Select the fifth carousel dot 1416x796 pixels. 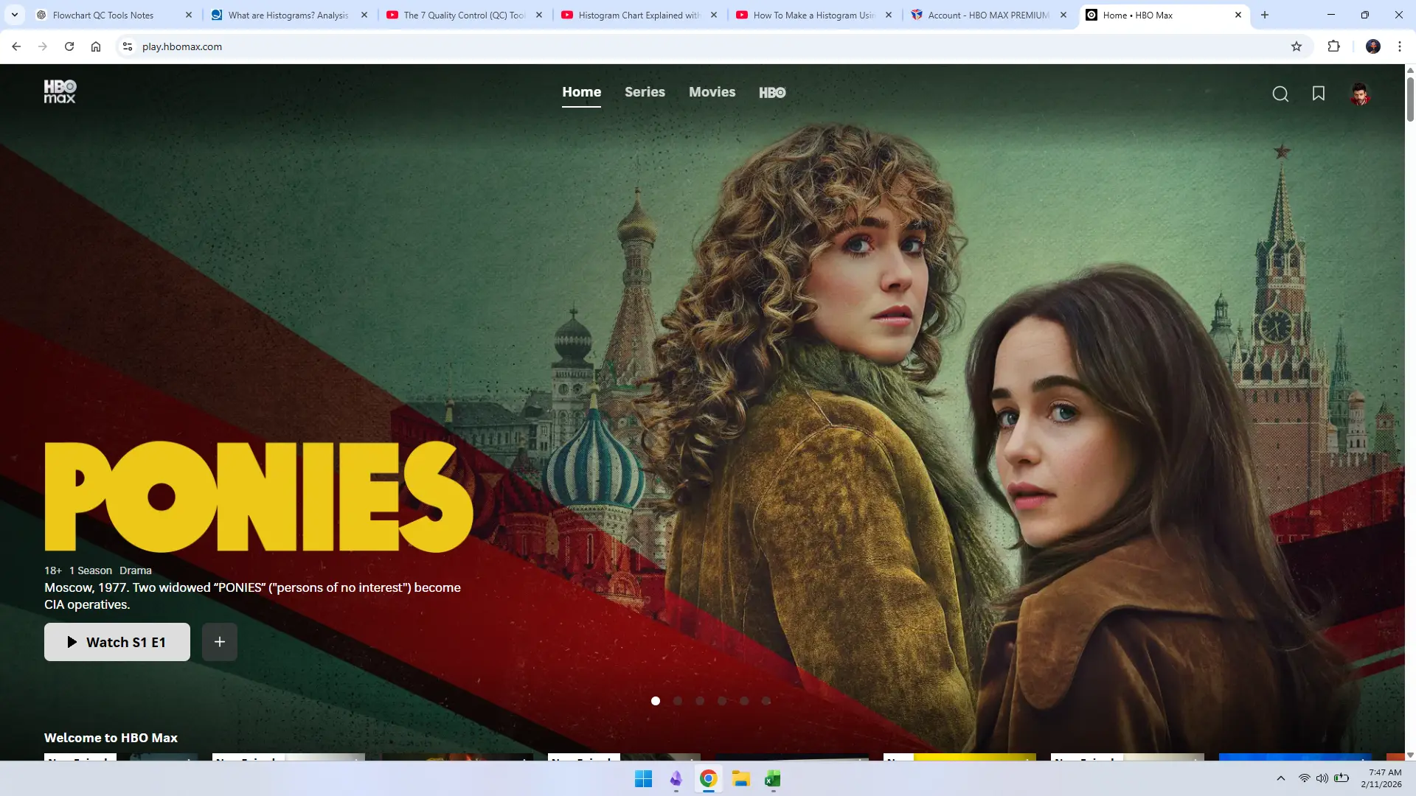click(x=744, y=701)
